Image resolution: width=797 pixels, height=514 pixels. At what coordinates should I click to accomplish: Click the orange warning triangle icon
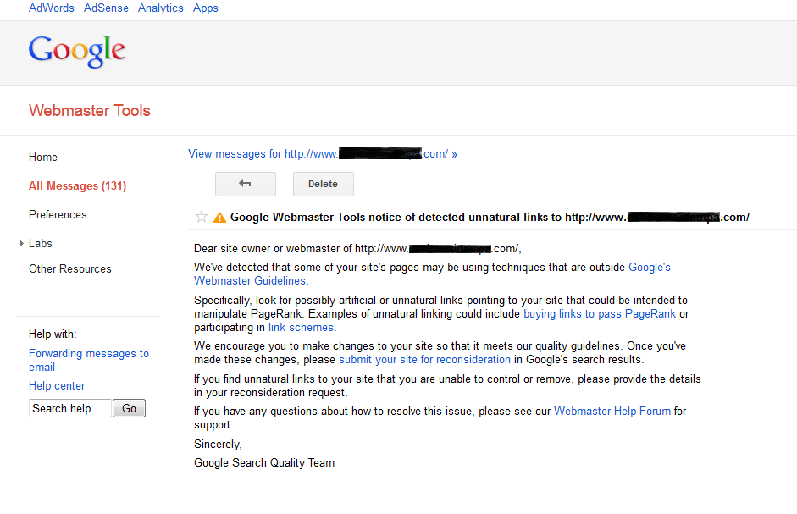point(219,218)
